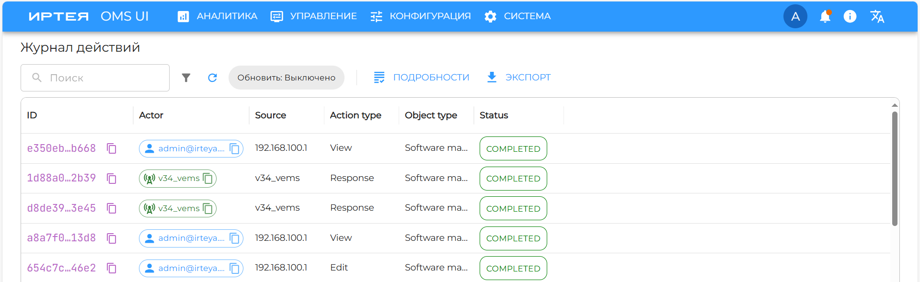Copy actor in first admin@irteya row
This screenshot has height=282, width=920.
coord(234,148)
